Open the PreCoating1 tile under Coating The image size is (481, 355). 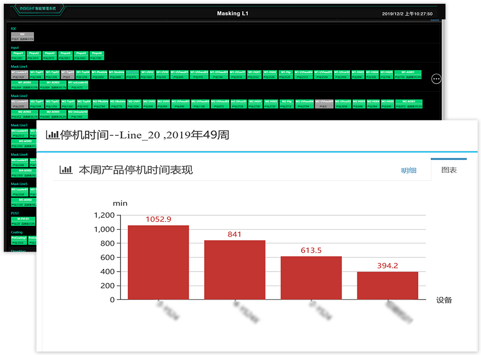click(x=19, y=240)
